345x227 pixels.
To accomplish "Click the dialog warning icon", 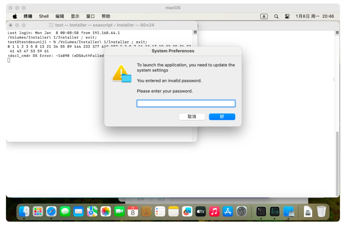I will [x=121, y=73].
